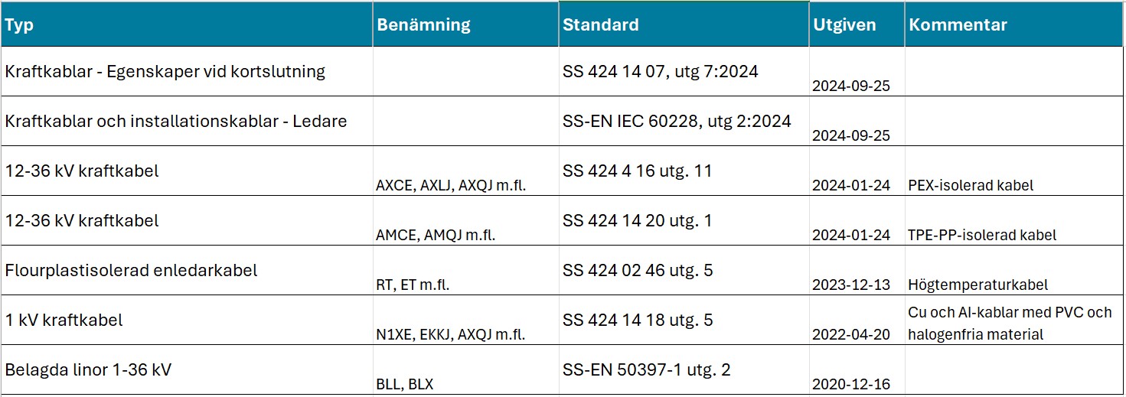
Task: Click the 'TPE-PP-isolerad kabel' cell
Action: [1015, 221]
